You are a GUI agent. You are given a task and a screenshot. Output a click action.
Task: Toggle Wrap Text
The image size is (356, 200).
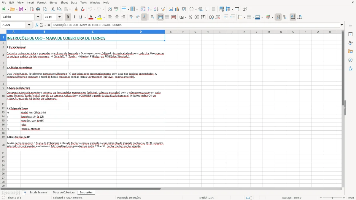click(152, 17)
